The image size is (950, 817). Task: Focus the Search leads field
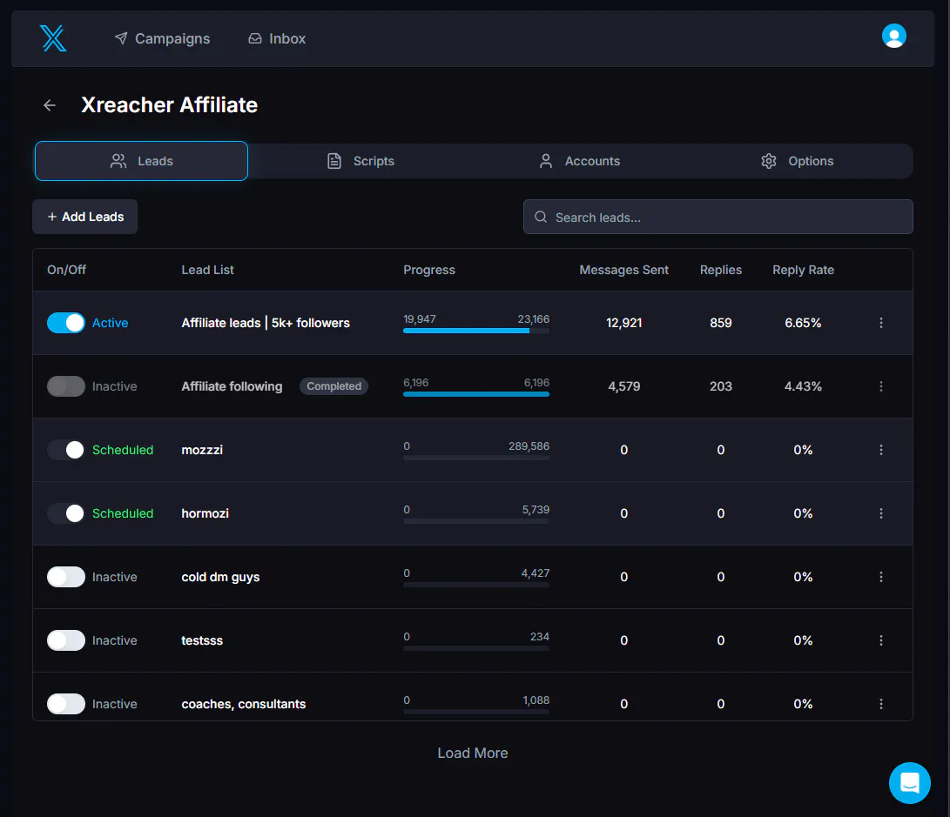coord(718,217)
